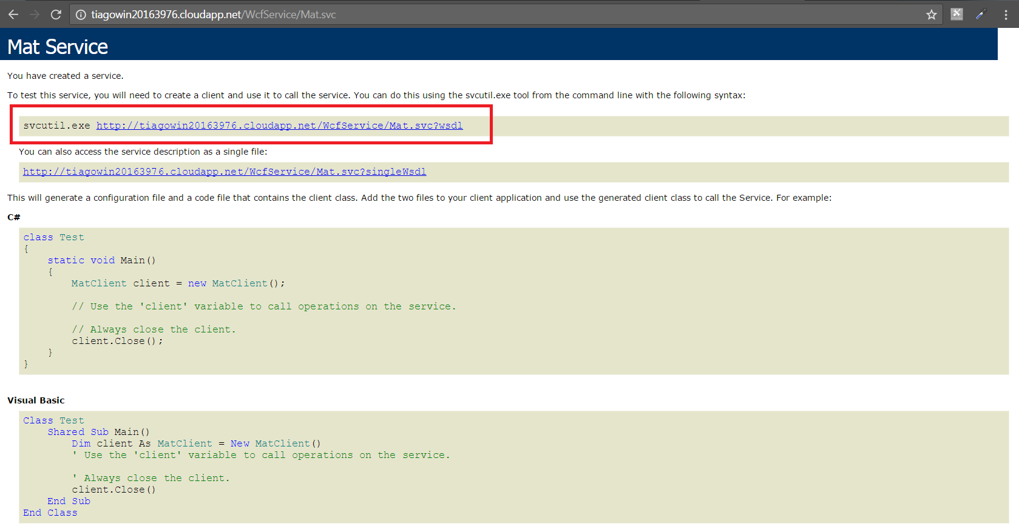Open the Mat.svc?wsdl link

279,126
